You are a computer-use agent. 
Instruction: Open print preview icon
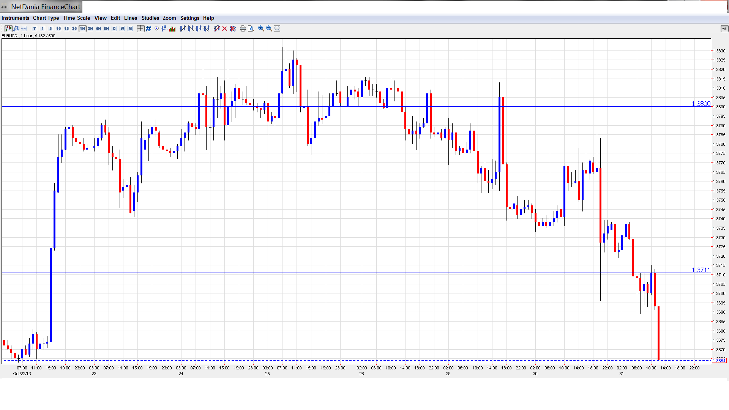pyautogui.click(x=251, y=28)
